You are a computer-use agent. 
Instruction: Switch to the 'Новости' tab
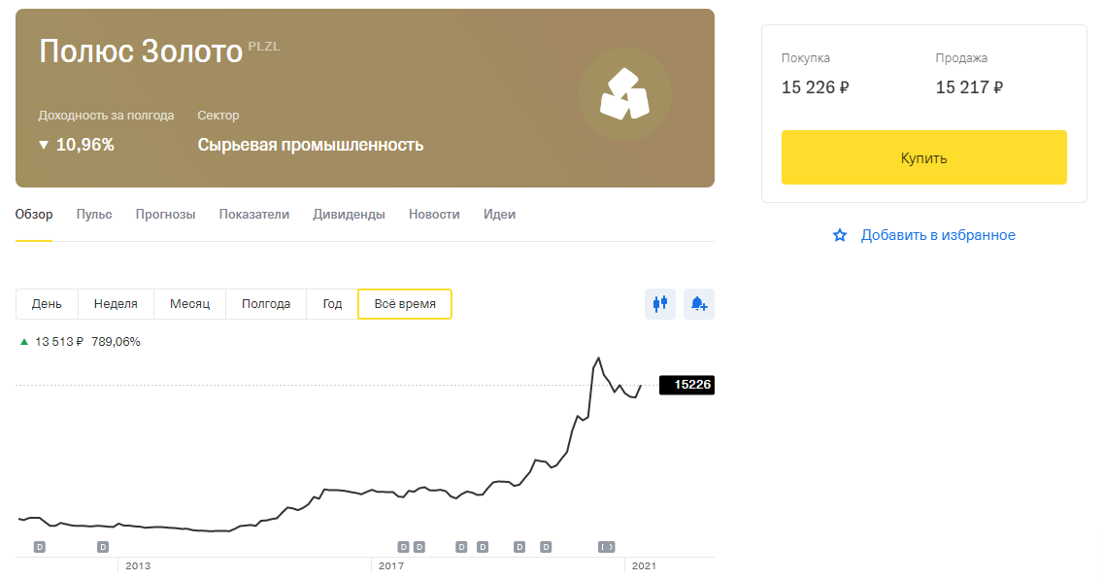[x=434, y=214]
